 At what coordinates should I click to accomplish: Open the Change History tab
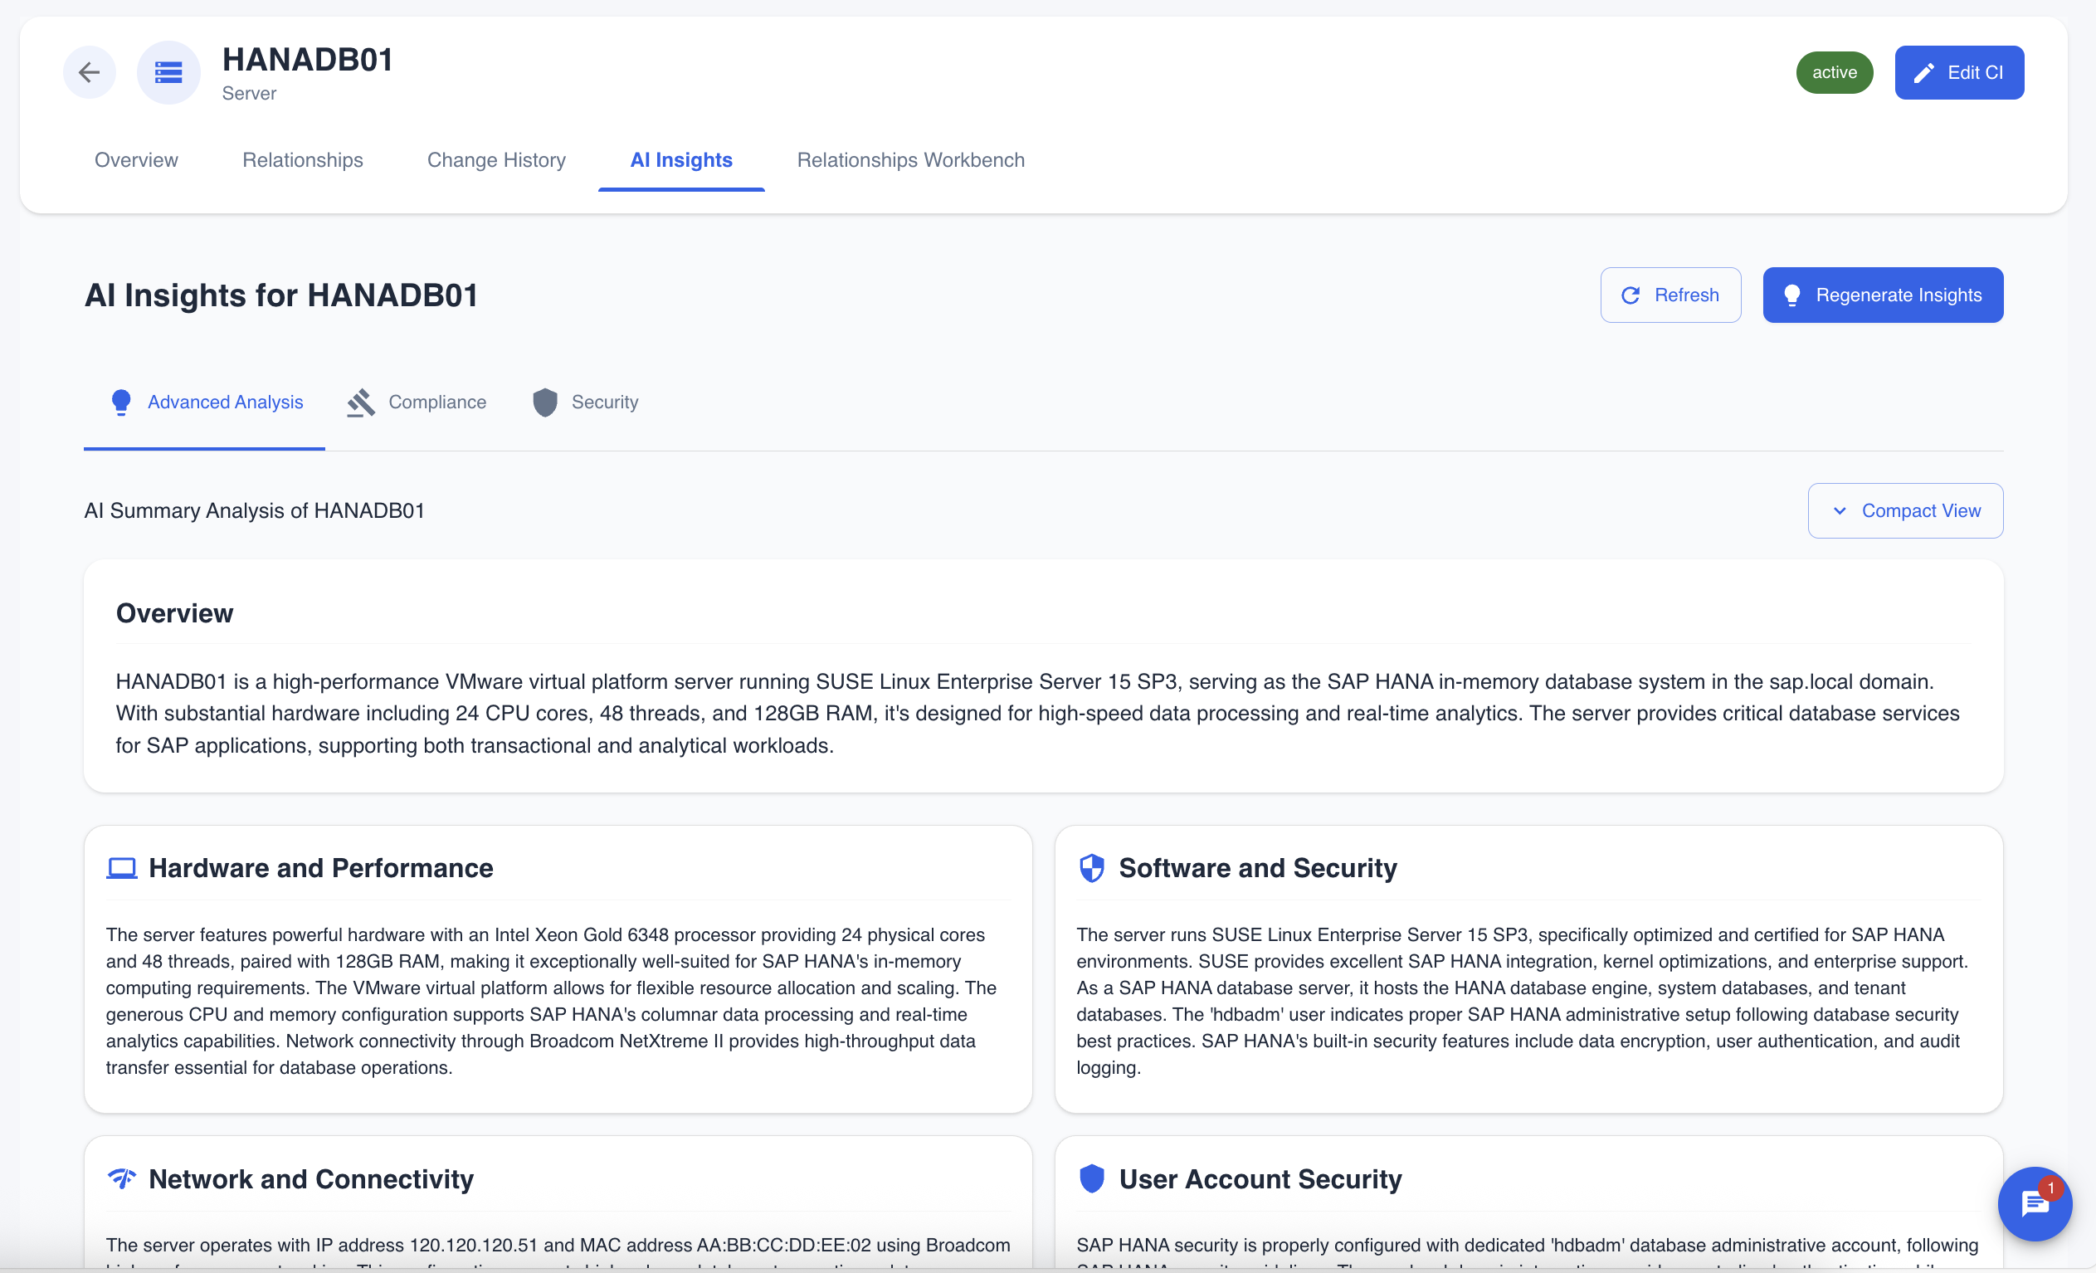coord(496,160)
